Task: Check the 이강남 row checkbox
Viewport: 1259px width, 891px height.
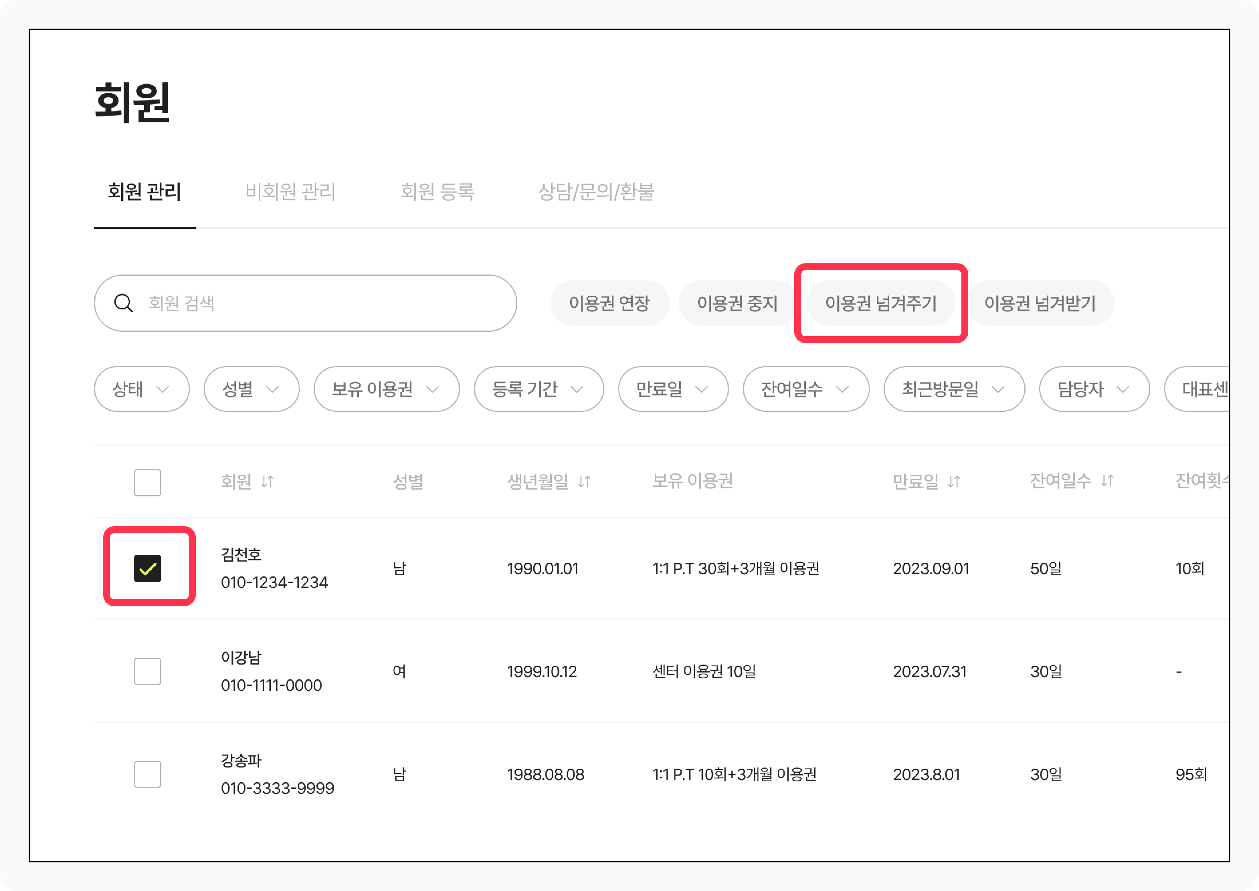Action: click(x=148, y=671)
